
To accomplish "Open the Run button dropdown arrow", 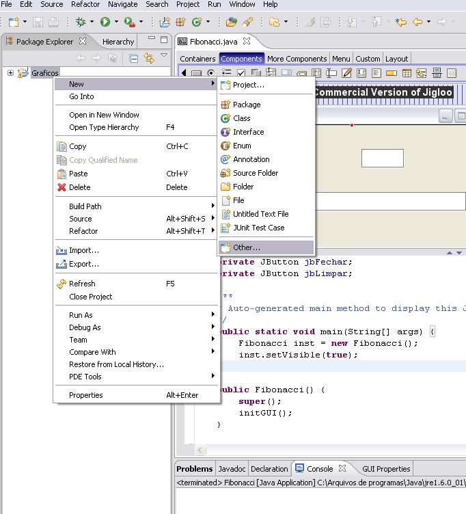I will [115, 22].
